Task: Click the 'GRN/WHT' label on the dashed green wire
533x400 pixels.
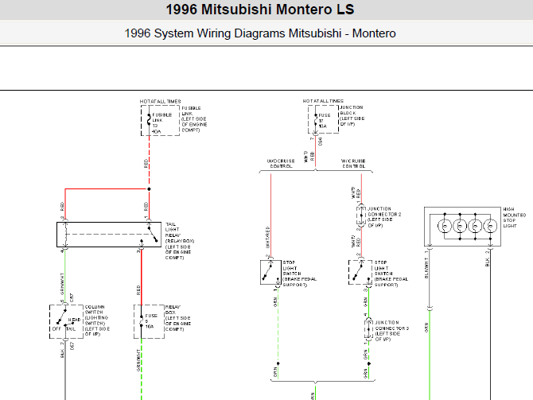Action: (138, 360)
